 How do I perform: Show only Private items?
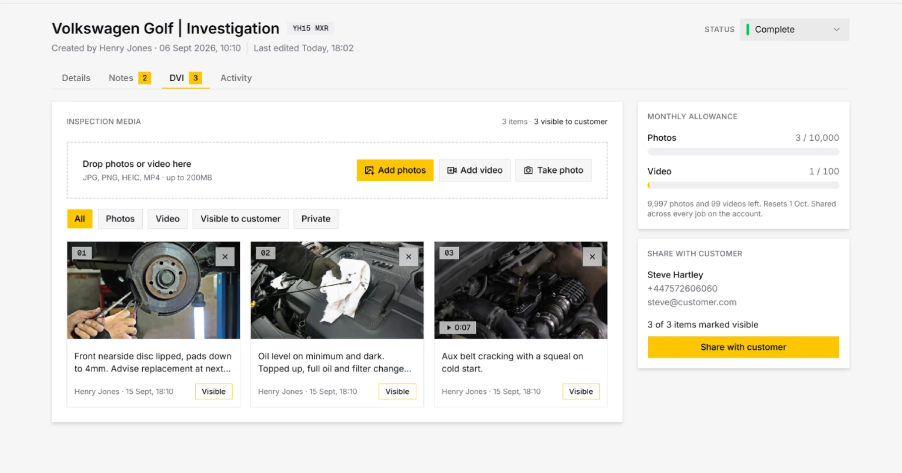pos(316,218)
